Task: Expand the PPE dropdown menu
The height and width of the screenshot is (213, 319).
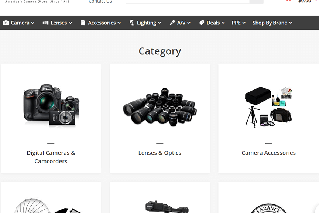Action: (x=239, y=23)
